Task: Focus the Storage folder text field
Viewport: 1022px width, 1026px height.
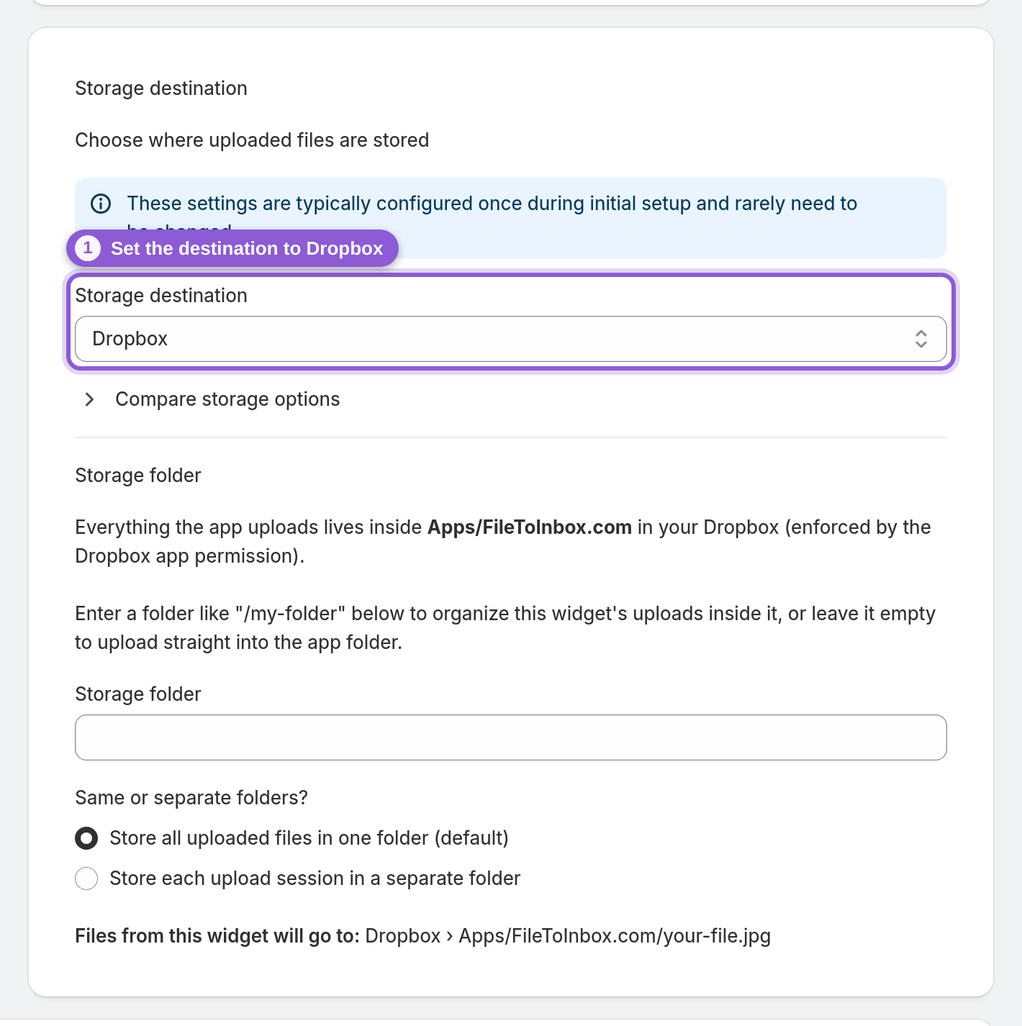Action: 510,737
